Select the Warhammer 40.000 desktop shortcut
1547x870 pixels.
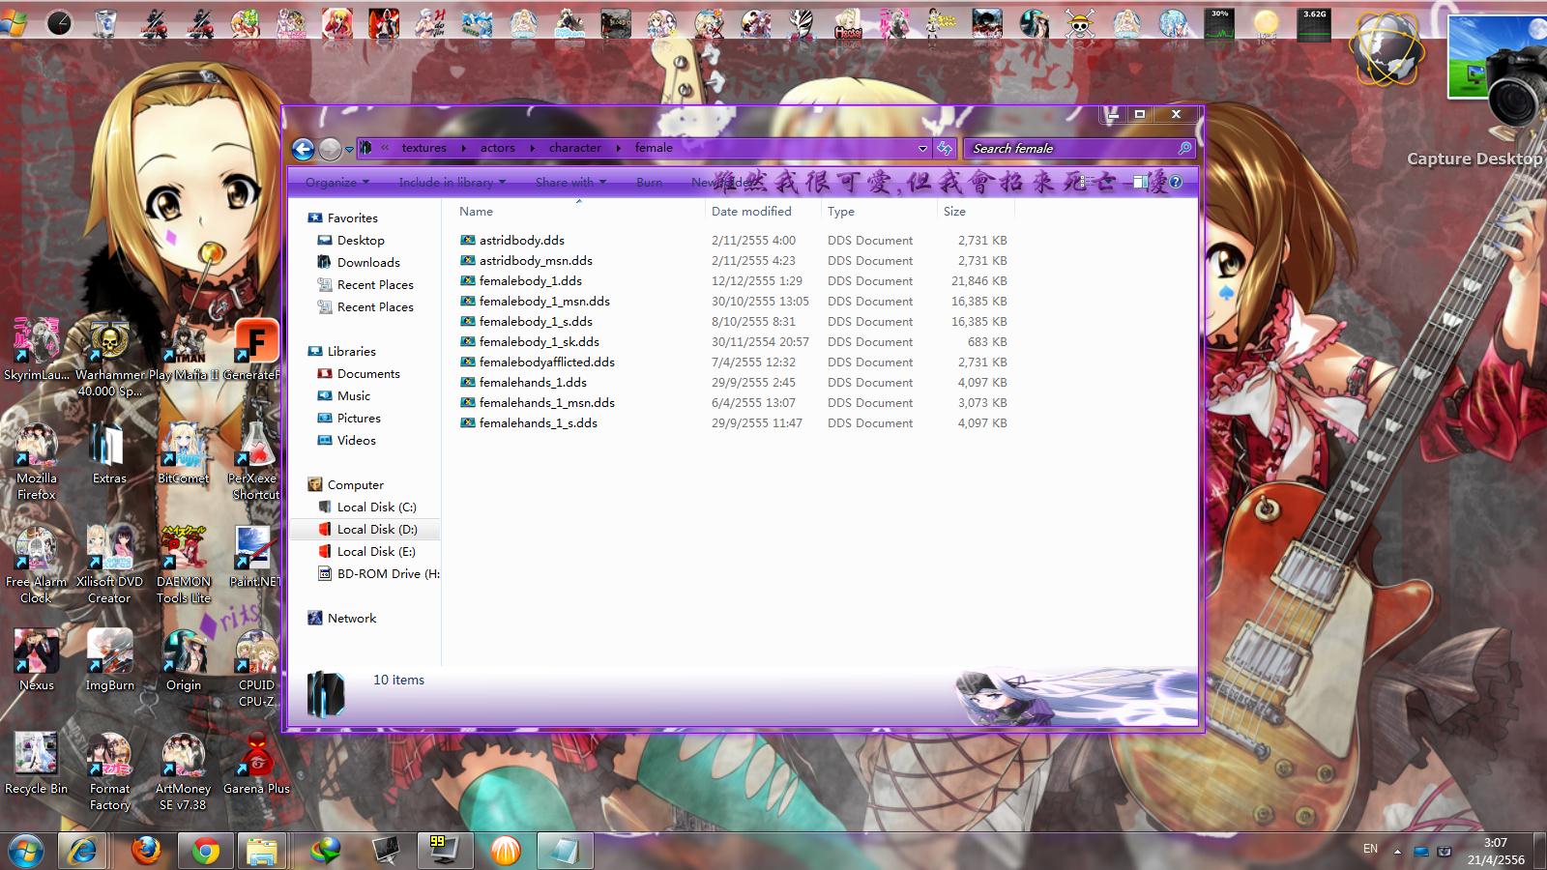tap(109, 358)
